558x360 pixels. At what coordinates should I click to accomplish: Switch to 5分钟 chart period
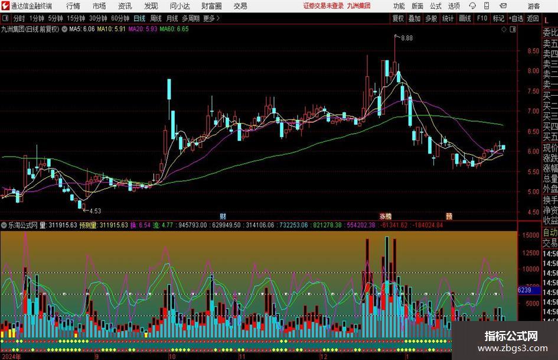(x=56, y=18)
